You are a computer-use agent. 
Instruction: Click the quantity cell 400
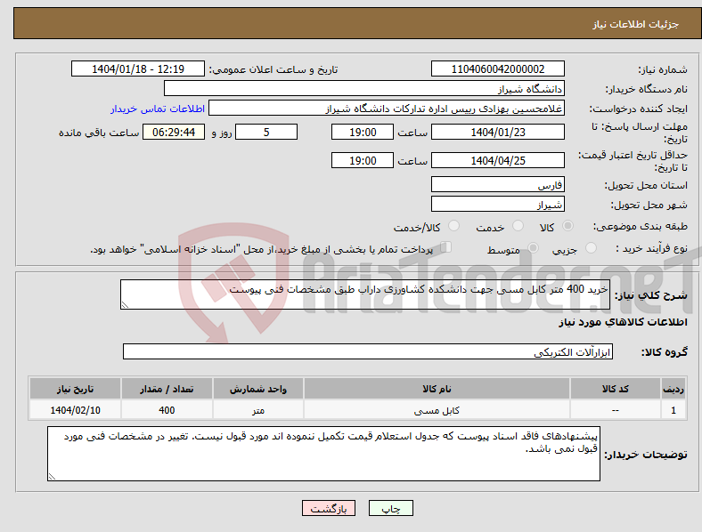point(167,410)
